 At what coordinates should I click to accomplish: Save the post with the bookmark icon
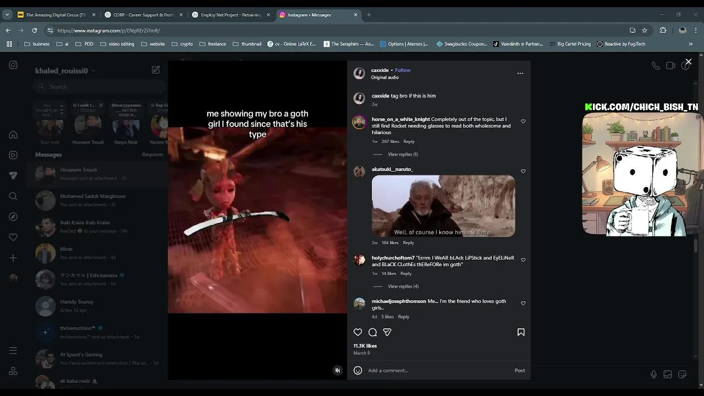521,332
